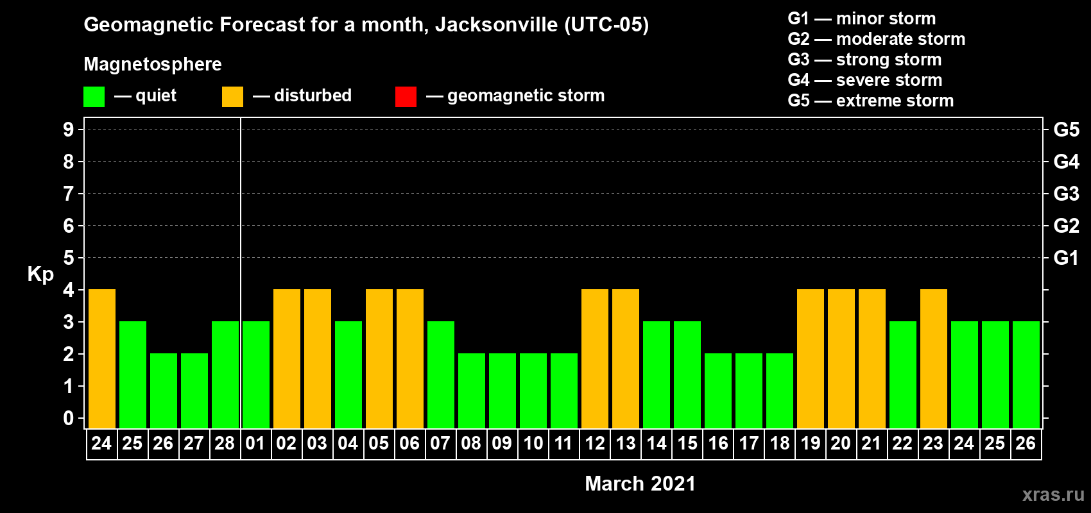
Task: Click the green bar above the second 24 label
Action: [965, 375]
